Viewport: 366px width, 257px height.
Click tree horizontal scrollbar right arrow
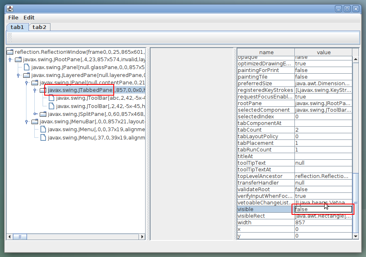(x=142, y=237)
